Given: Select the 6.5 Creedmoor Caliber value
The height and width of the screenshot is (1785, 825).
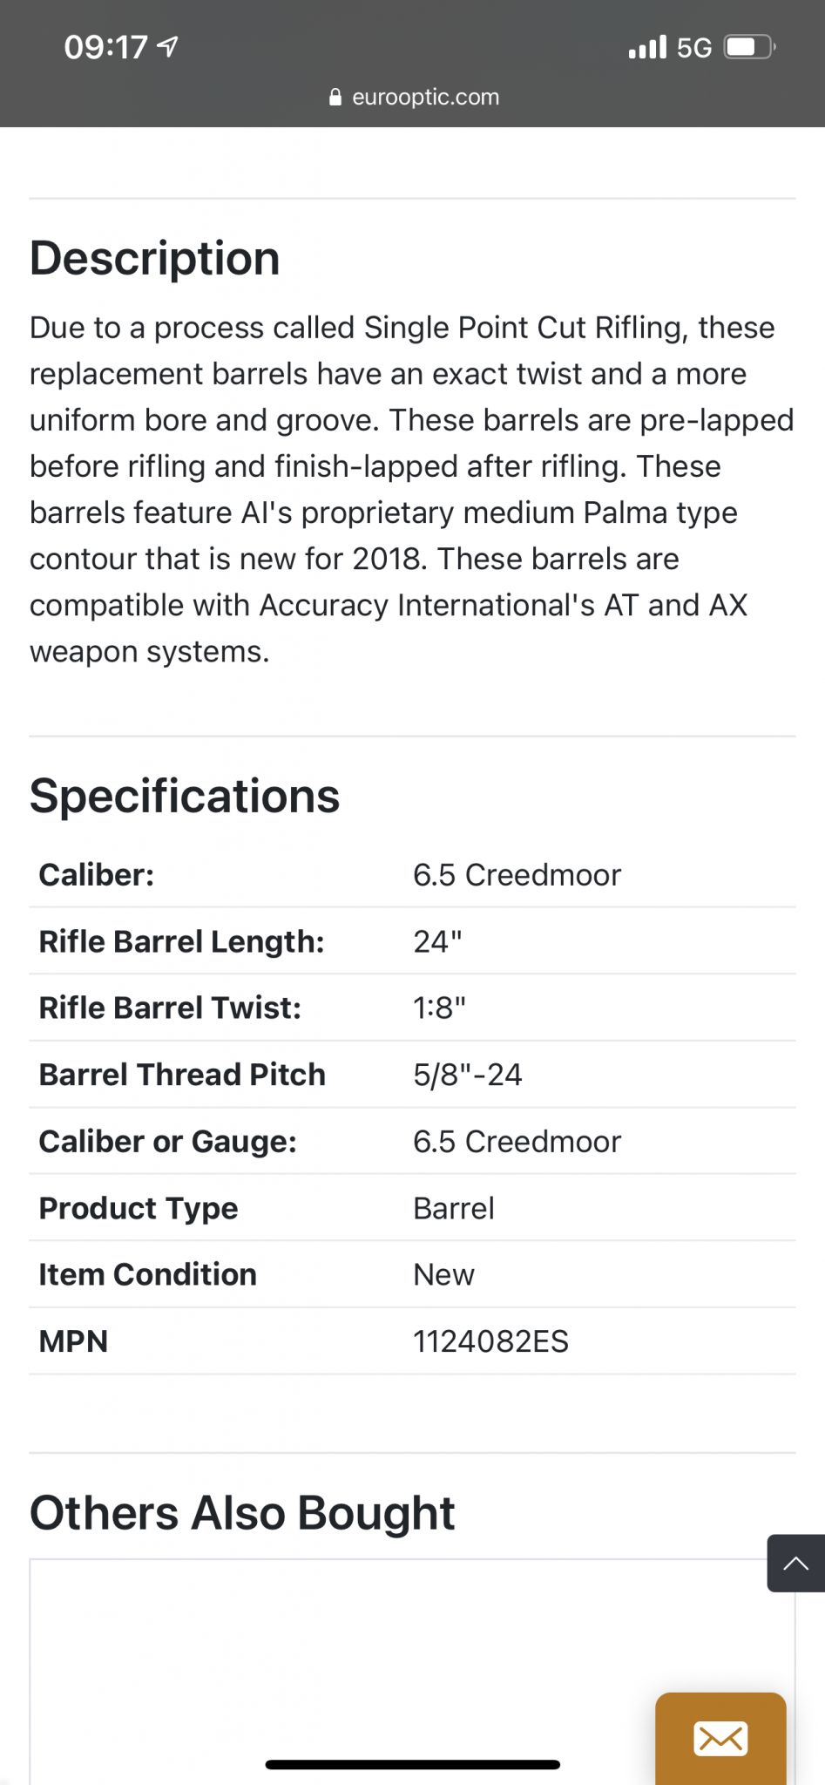Looking at the screenshot, I should point(517,875).
